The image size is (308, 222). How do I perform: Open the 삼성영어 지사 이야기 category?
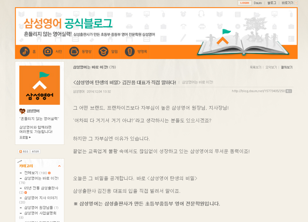(41, 198)
